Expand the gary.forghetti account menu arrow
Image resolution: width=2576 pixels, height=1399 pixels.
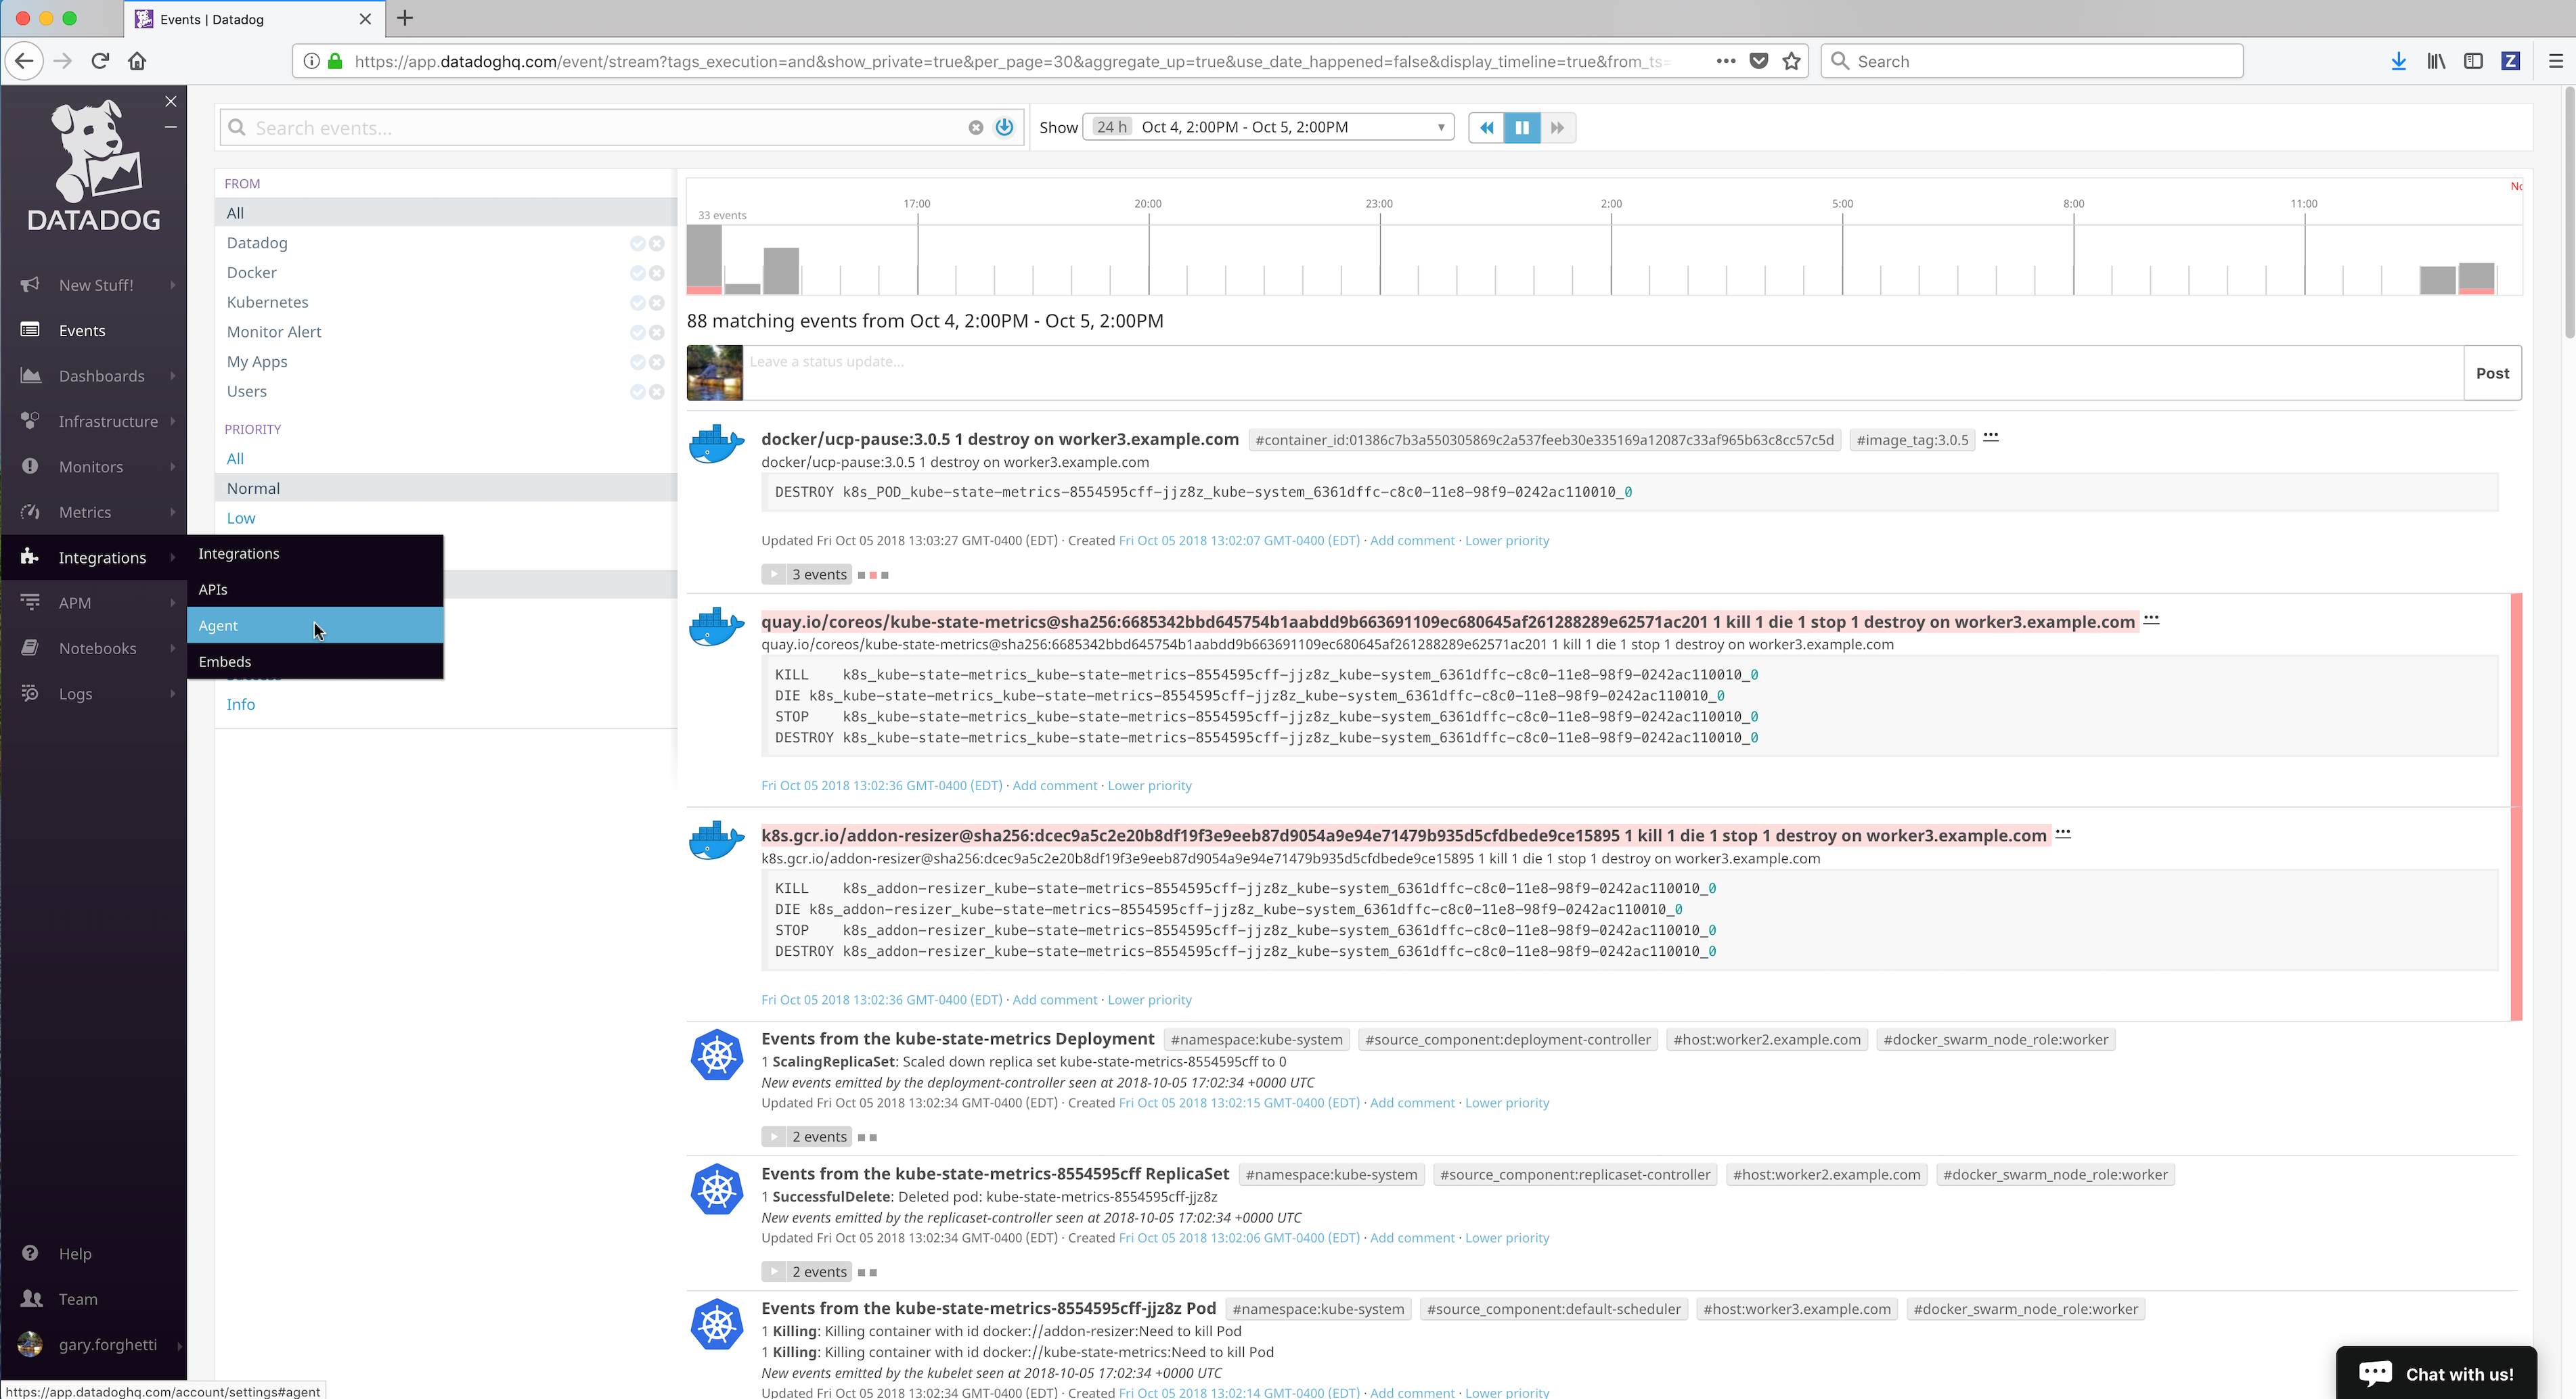179,1345
